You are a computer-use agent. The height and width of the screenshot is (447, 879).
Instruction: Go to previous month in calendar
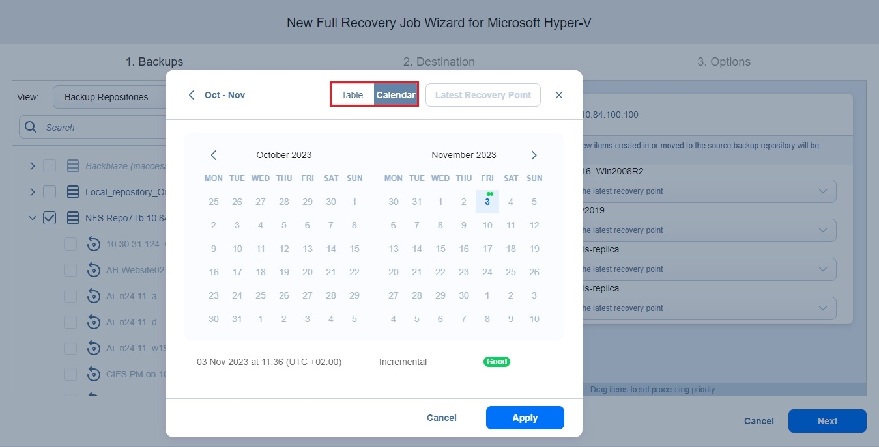(214, 155)
